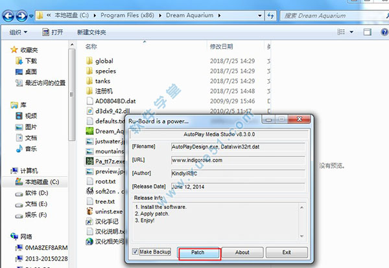Viewport: 389px width, 268px height.
Task: Open Explorer help question mark icon
Action: tap(384, 32)
